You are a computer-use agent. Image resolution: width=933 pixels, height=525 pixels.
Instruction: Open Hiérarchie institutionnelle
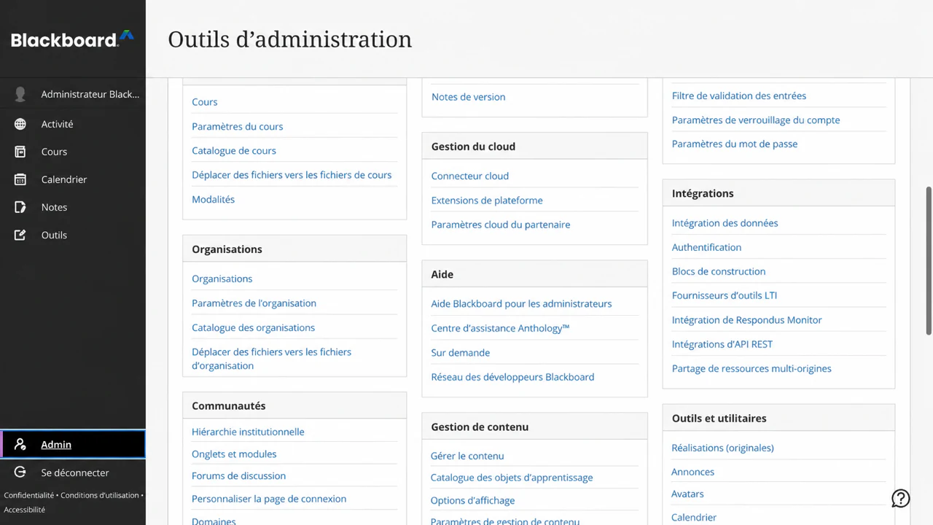[x=248, y=432]
